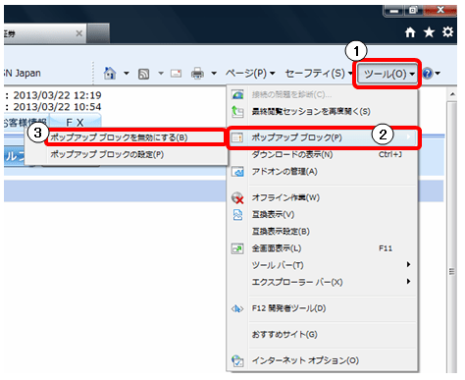Click the diagnose connection problems icon
Image resolution: width=465 pixels, height=380 pixels.
point(237,94)
